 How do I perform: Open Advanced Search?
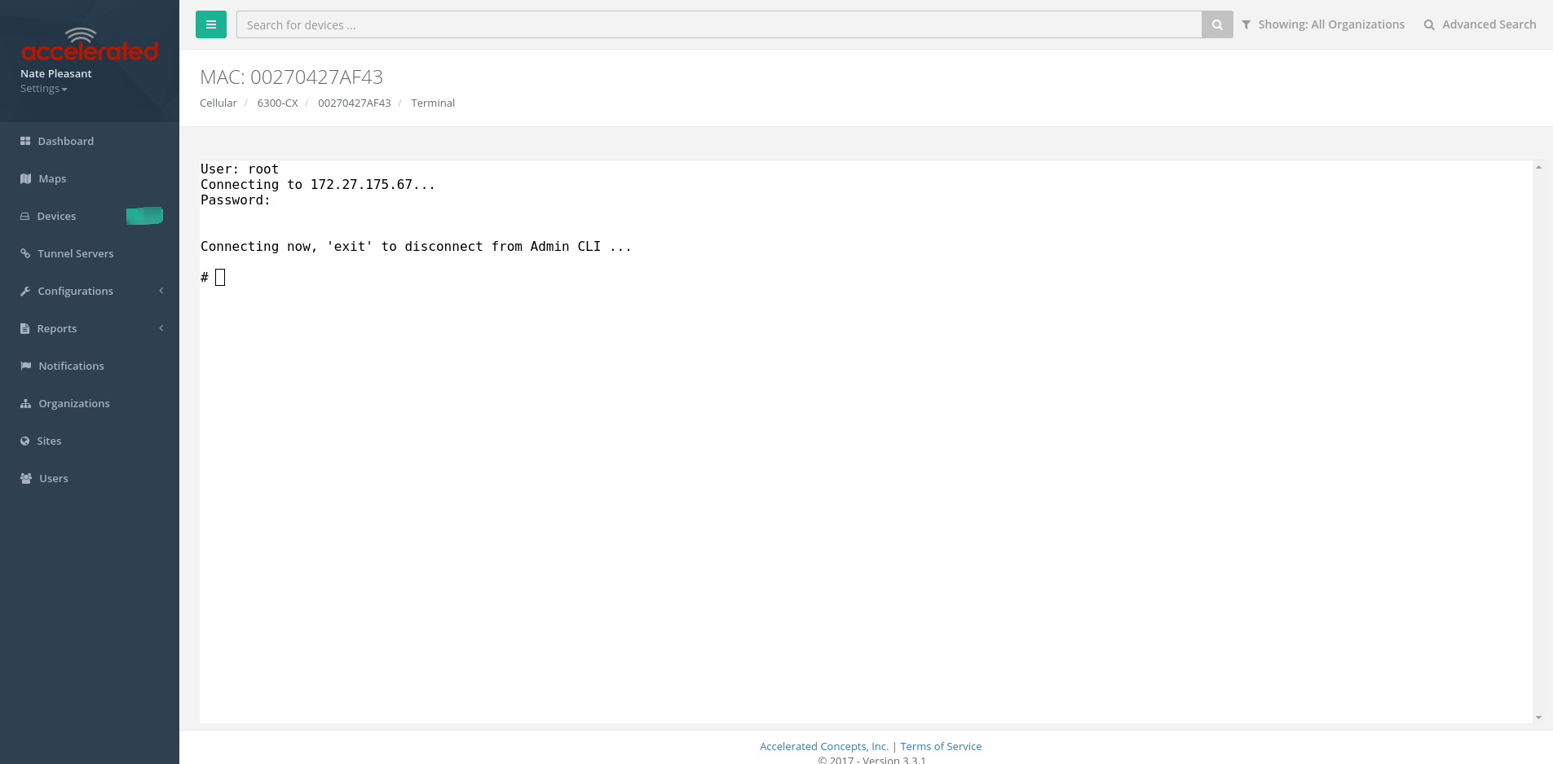coord(1480,24)
